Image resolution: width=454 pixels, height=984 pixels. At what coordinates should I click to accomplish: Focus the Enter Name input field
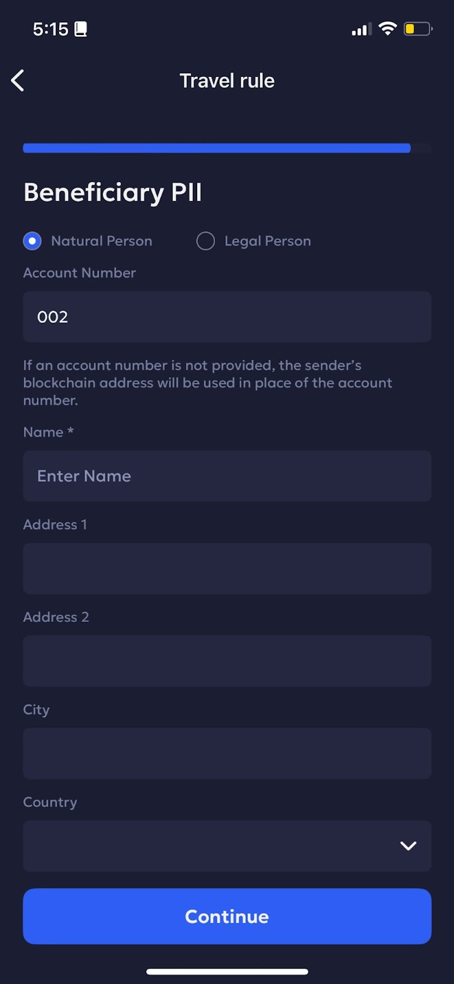coord(227,476)
